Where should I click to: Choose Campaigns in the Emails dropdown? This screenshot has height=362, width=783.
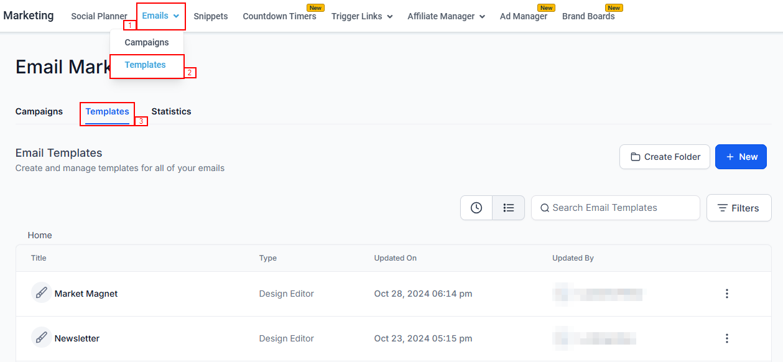click(147, 42)
